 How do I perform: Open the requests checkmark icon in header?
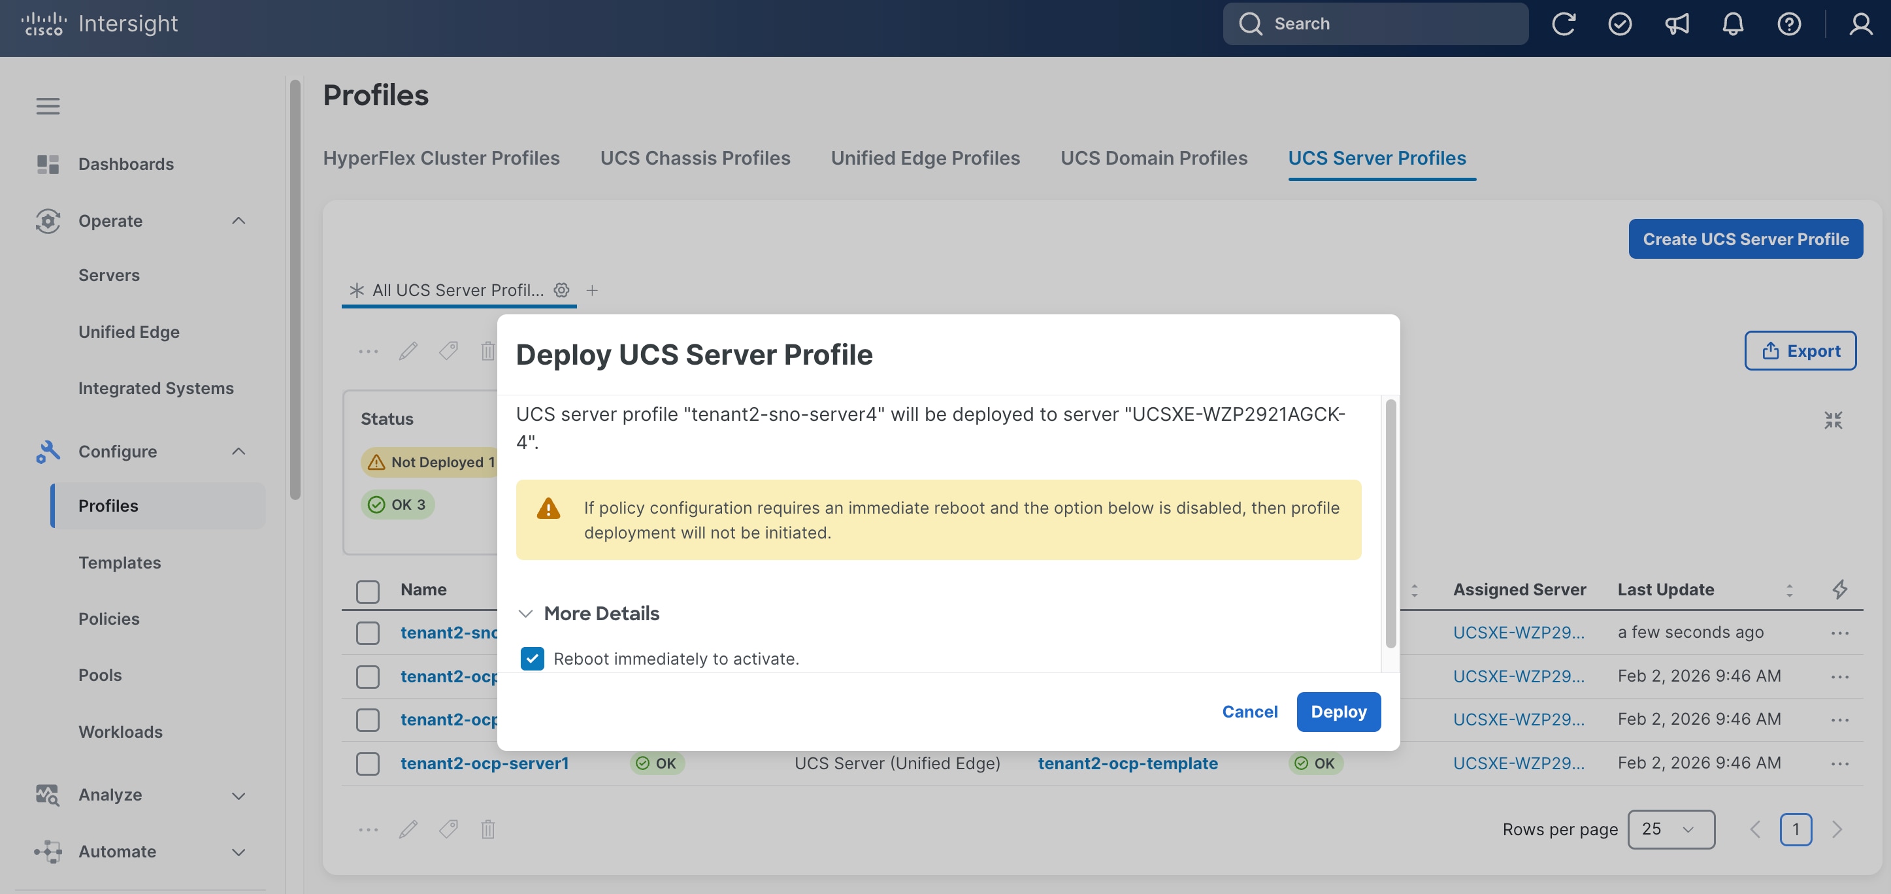[1620, 24]
